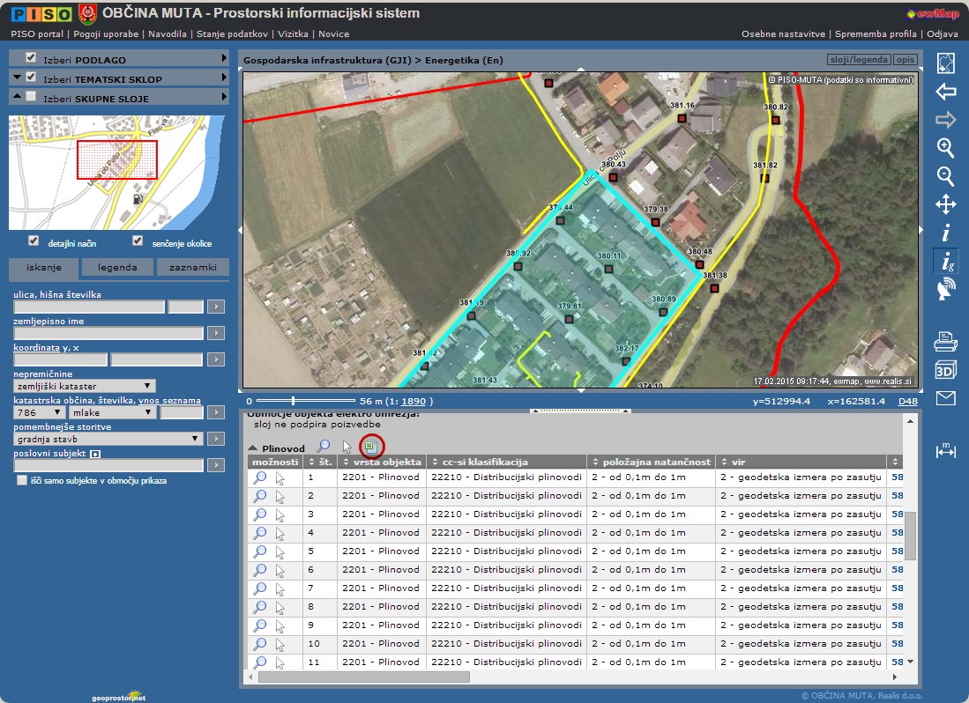Open the print map tool

945,340
